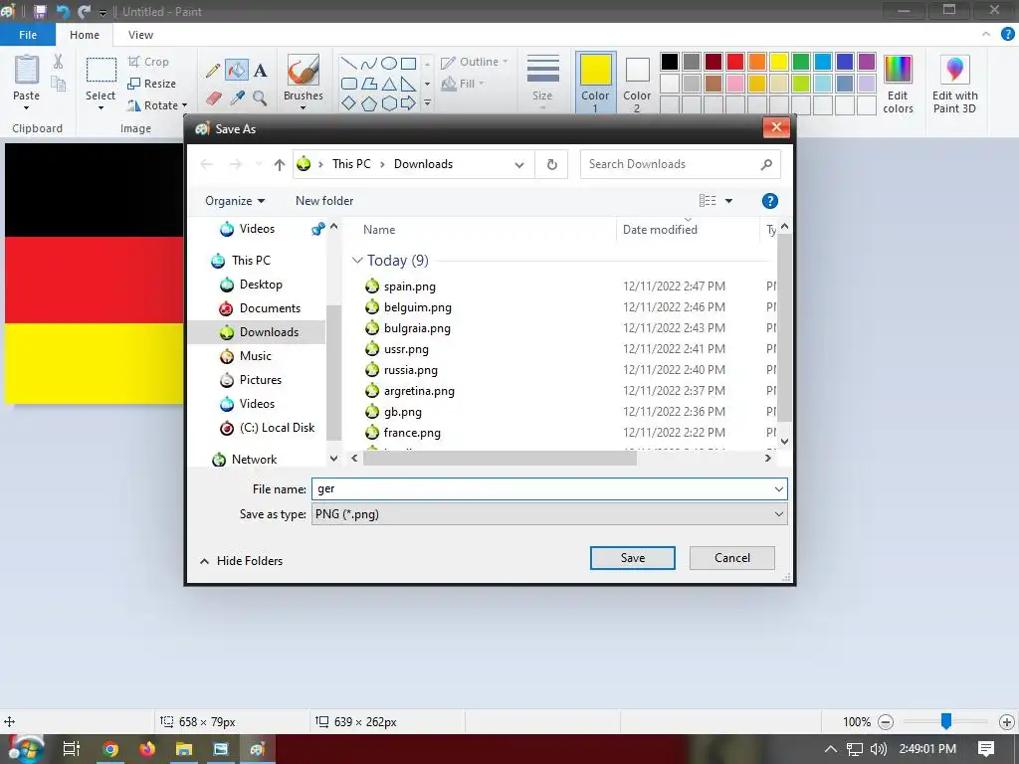1019x764 pixels.
Task: Select the file russia.png
Action: [411, 370]
